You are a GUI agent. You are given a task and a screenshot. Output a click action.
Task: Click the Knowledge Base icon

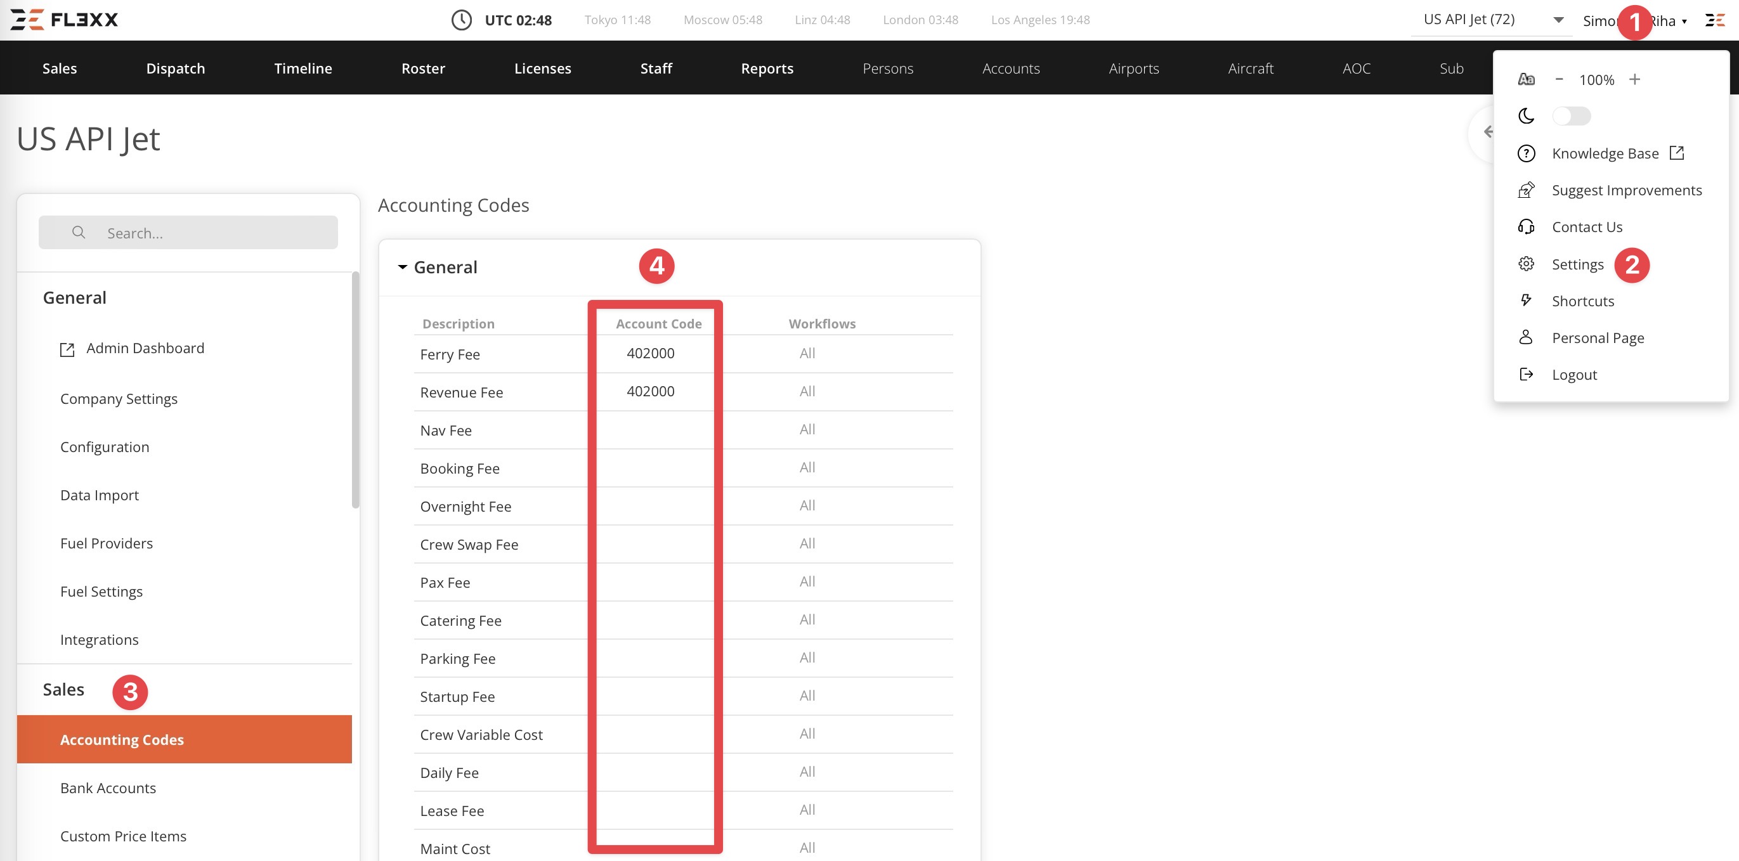tap(1528, 153)
